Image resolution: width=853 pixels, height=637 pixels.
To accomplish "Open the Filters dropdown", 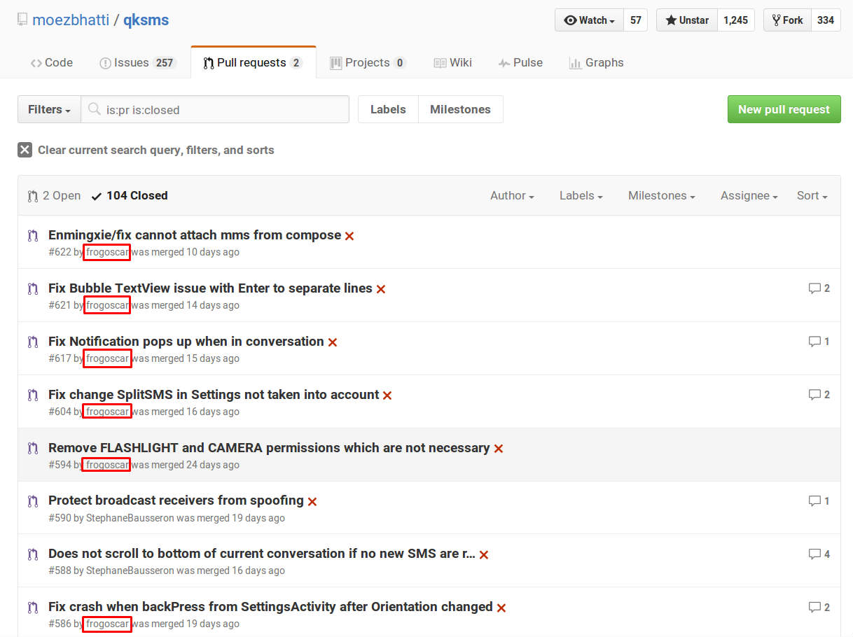I will point(49,110).
